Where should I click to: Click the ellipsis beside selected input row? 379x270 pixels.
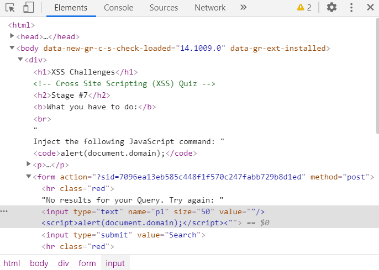(4, 211)
